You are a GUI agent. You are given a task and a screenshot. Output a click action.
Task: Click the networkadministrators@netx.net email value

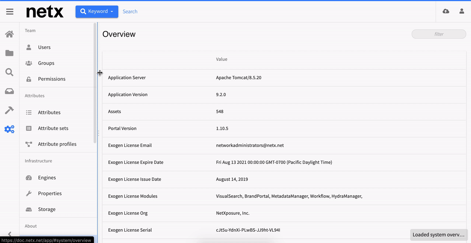tap(250, 145)
